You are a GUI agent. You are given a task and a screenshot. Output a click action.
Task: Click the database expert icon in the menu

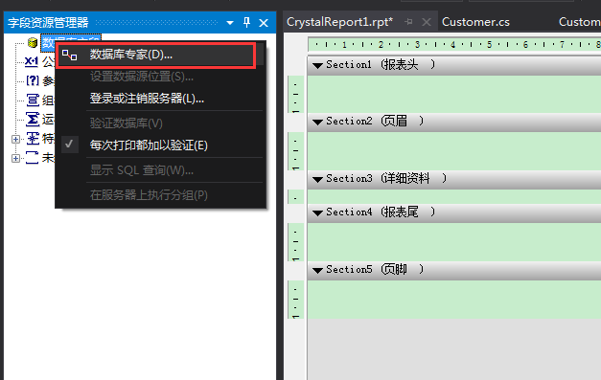point(69,56)
